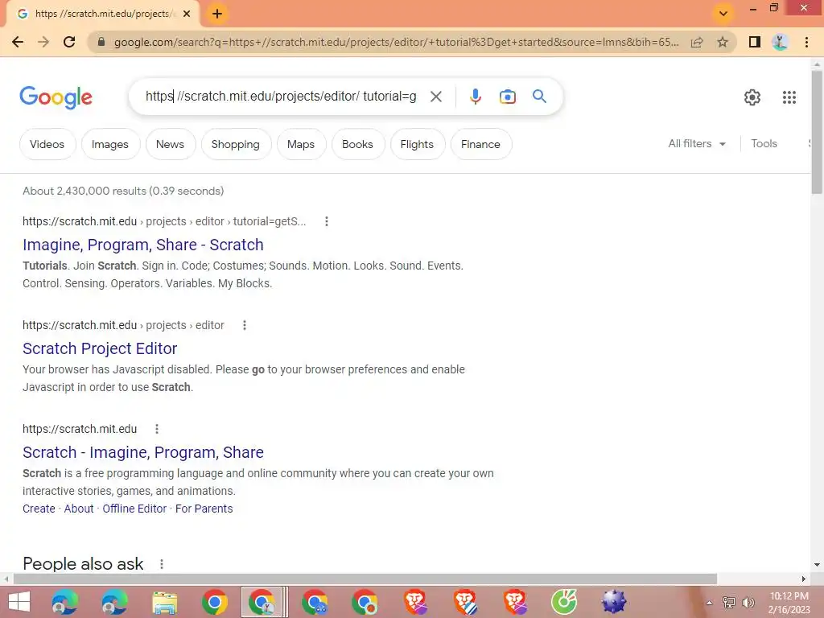Open more options for tutorial=getS result

(x=327, y=221)
